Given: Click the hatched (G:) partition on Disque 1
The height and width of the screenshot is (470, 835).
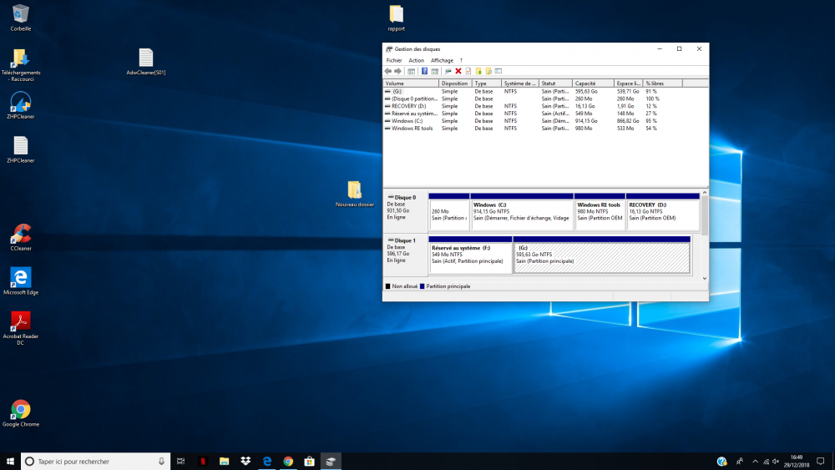Looking at the screenshot, I should coord(601,257).
